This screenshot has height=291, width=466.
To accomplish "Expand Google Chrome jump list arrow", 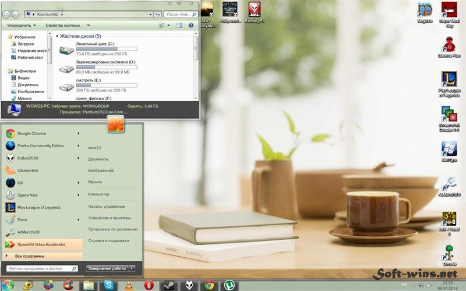I will tap(79, 134).
